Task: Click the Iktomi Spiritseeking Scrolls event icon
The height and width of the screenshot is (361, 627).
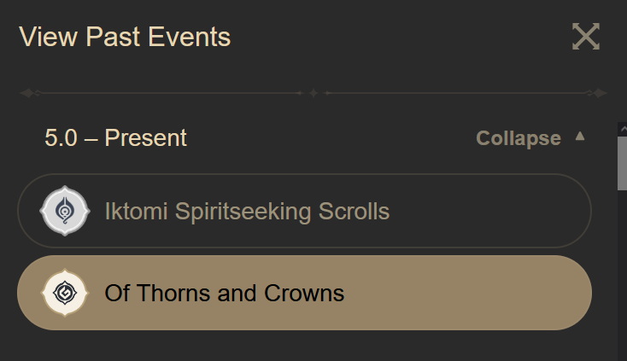Action: (64, 211)
